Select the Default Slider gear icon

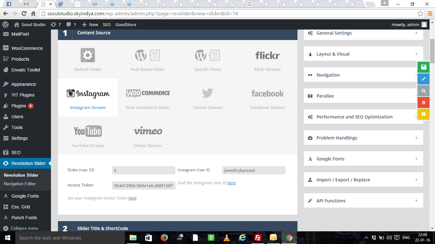click(x=88, y=55)
